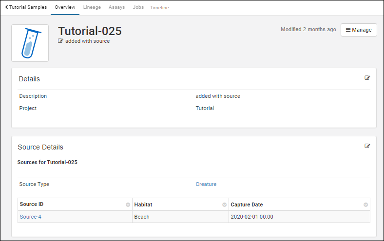Open the Habitat column header dropdown arrow
Viewport: 384px width, 241px height.
coord(225,205)
